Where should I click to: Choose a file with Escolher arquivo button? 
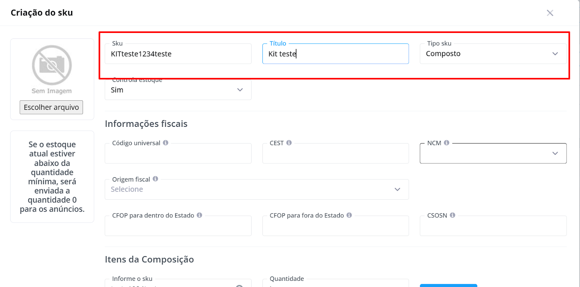point(51,107)
